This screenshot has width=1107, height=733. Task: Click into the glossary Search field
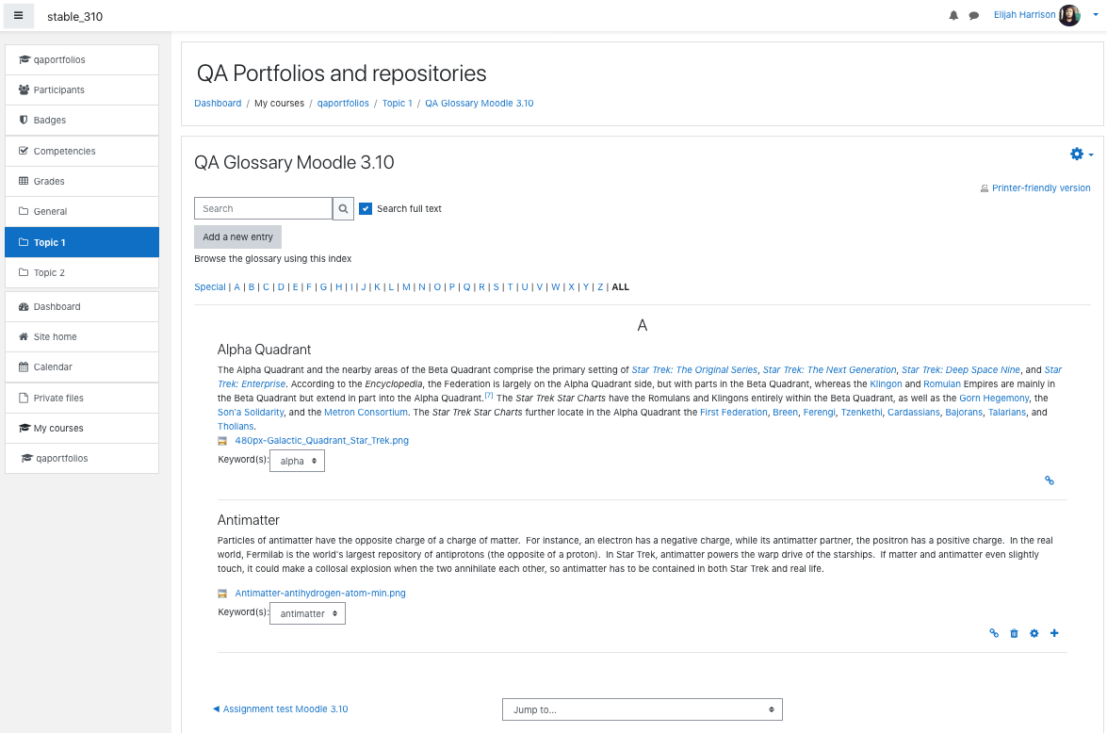264,208
